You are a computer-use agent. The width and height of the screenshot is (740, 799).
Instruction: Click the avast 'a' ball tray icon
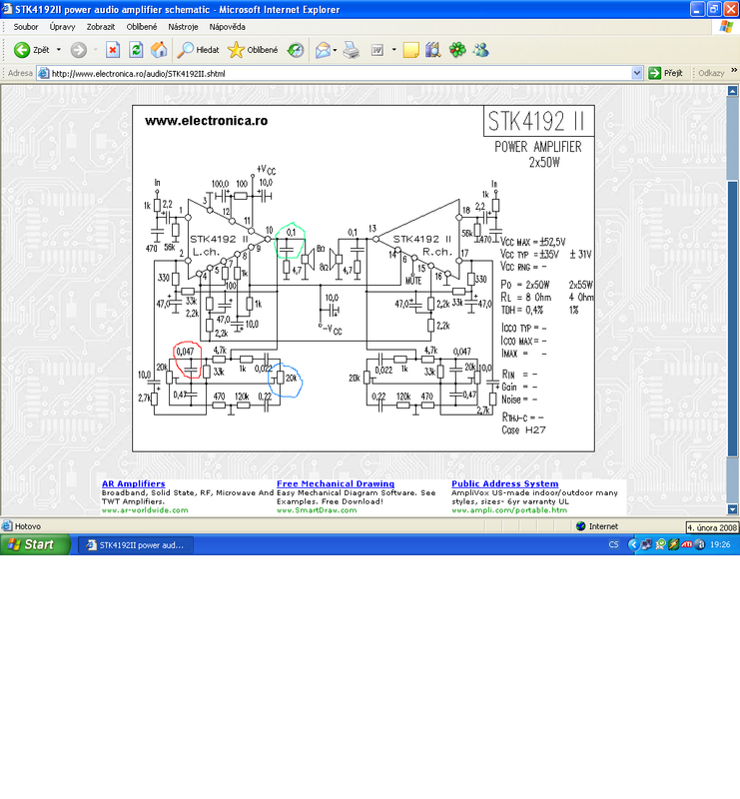pyautogui.click(x=700, y=544)
